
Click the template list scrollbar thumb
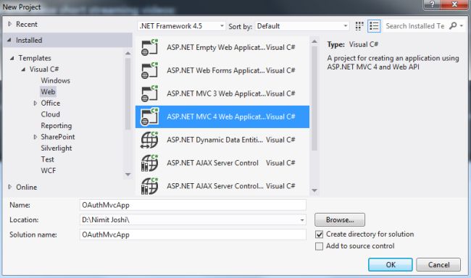pos(314,98)
